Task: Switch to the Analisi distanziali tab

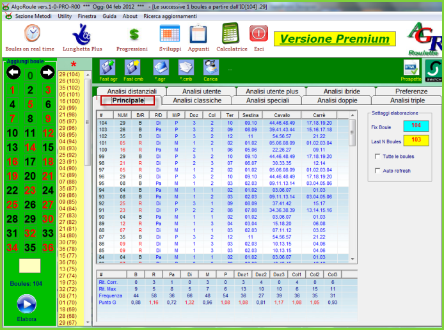Action: point(132,91)
